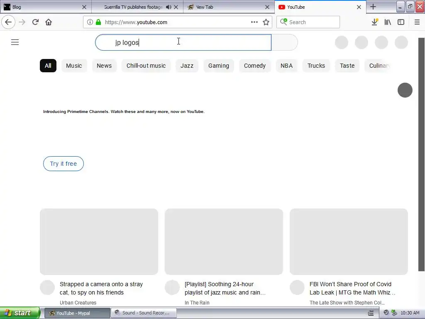
Task: Open YouTube guide hamburger menu
Action: pyautogui.click(x=15, y=42)
